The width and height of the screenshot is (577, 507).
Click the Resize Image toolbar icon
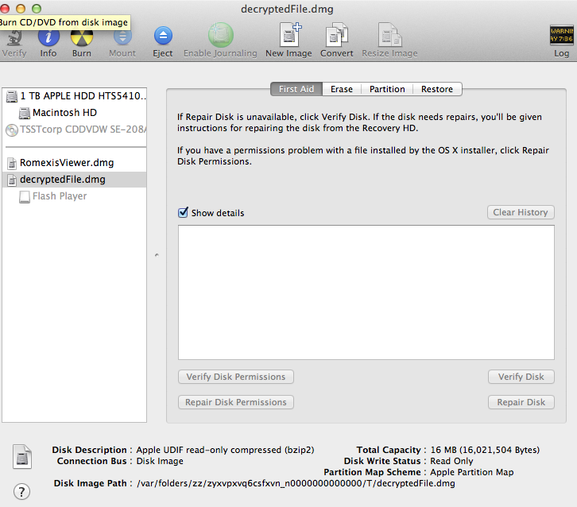tap(389, 35)
